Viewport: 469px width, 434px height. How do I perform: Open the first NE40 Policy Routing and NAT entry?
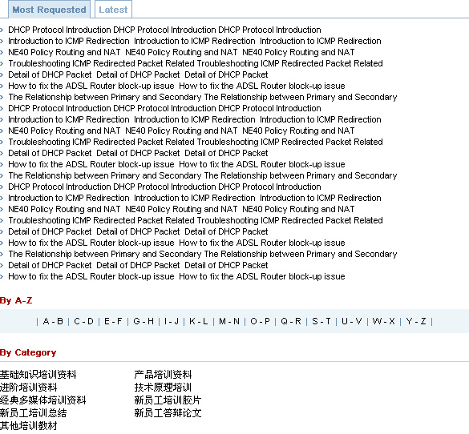181,52
